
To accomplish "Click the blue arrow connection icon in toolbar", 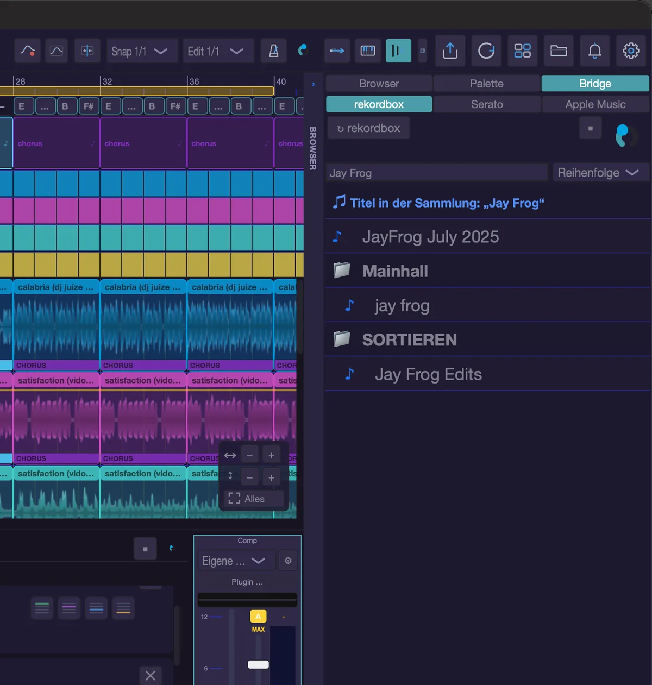I will (337, 51).
